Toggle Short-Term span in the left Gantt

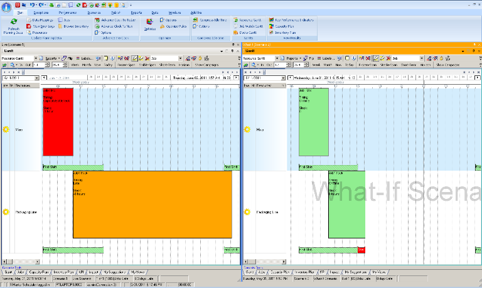(x=167, y=65)
